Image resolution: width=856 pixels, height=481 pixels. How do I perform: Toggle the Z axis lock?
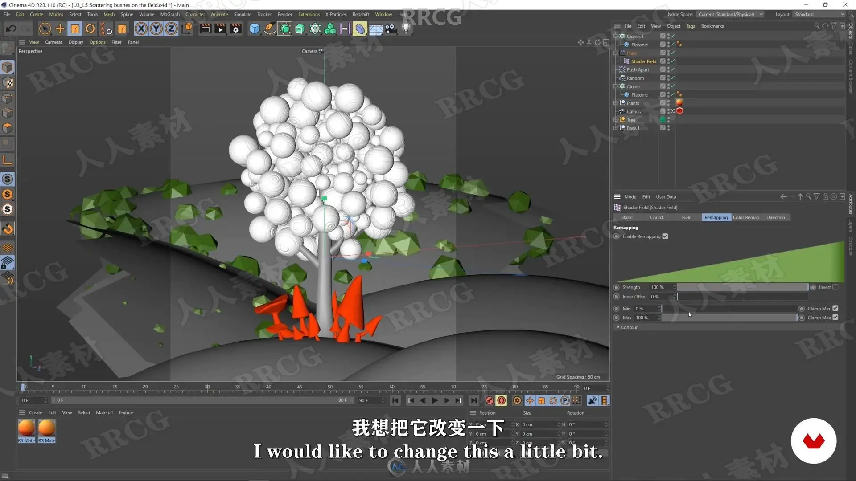tap(171, 29)
